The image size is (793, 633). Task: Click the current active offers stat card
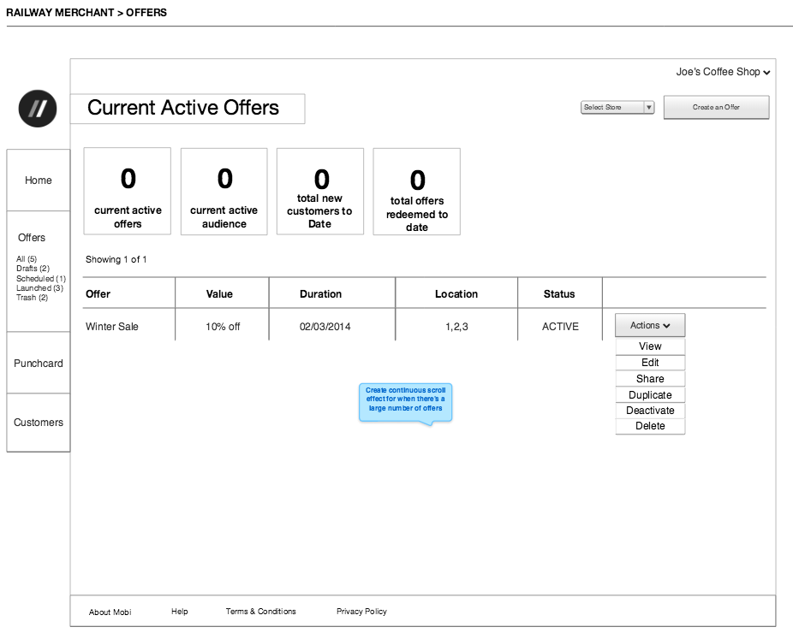tap(127, 191)
